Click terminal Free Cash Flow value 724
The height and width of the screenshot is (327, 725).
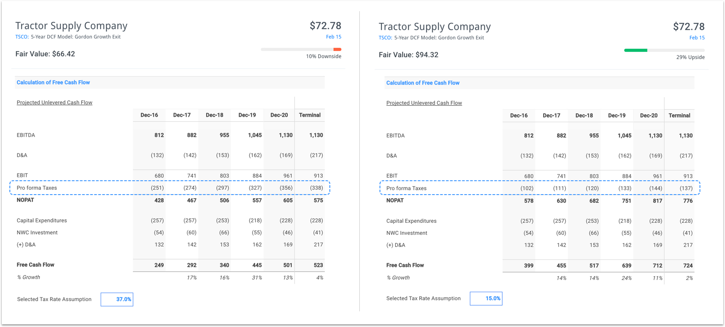[x=688, y=266]
